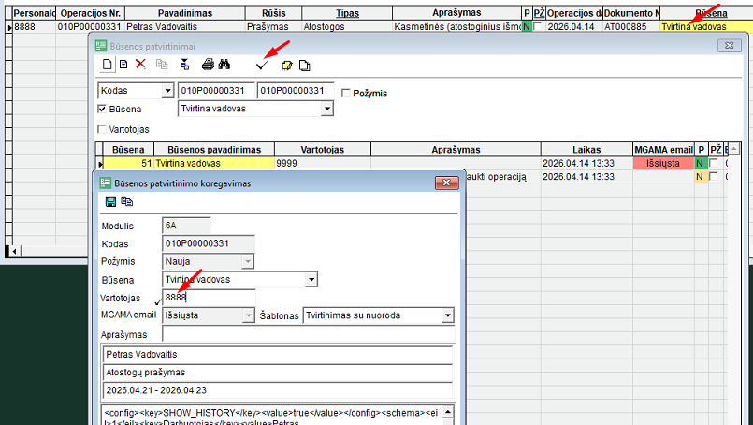The width and height of the screenshot is (753, 425).
Task: Open the Būsena dropdown in edit dialog
Action: click(311, 280)
